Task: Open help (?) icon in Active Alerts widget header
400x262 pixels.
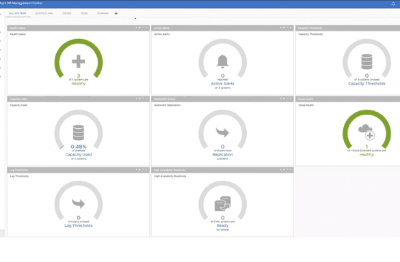Action: (x=287, y=27)
